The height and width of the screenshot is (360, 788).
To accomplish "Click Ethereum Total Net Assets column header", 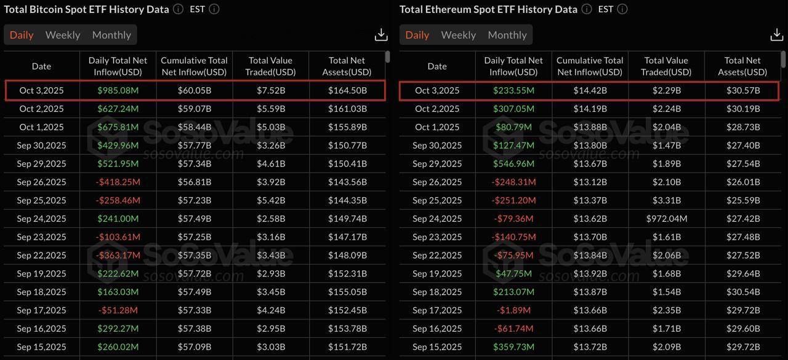I will point(742,66).
